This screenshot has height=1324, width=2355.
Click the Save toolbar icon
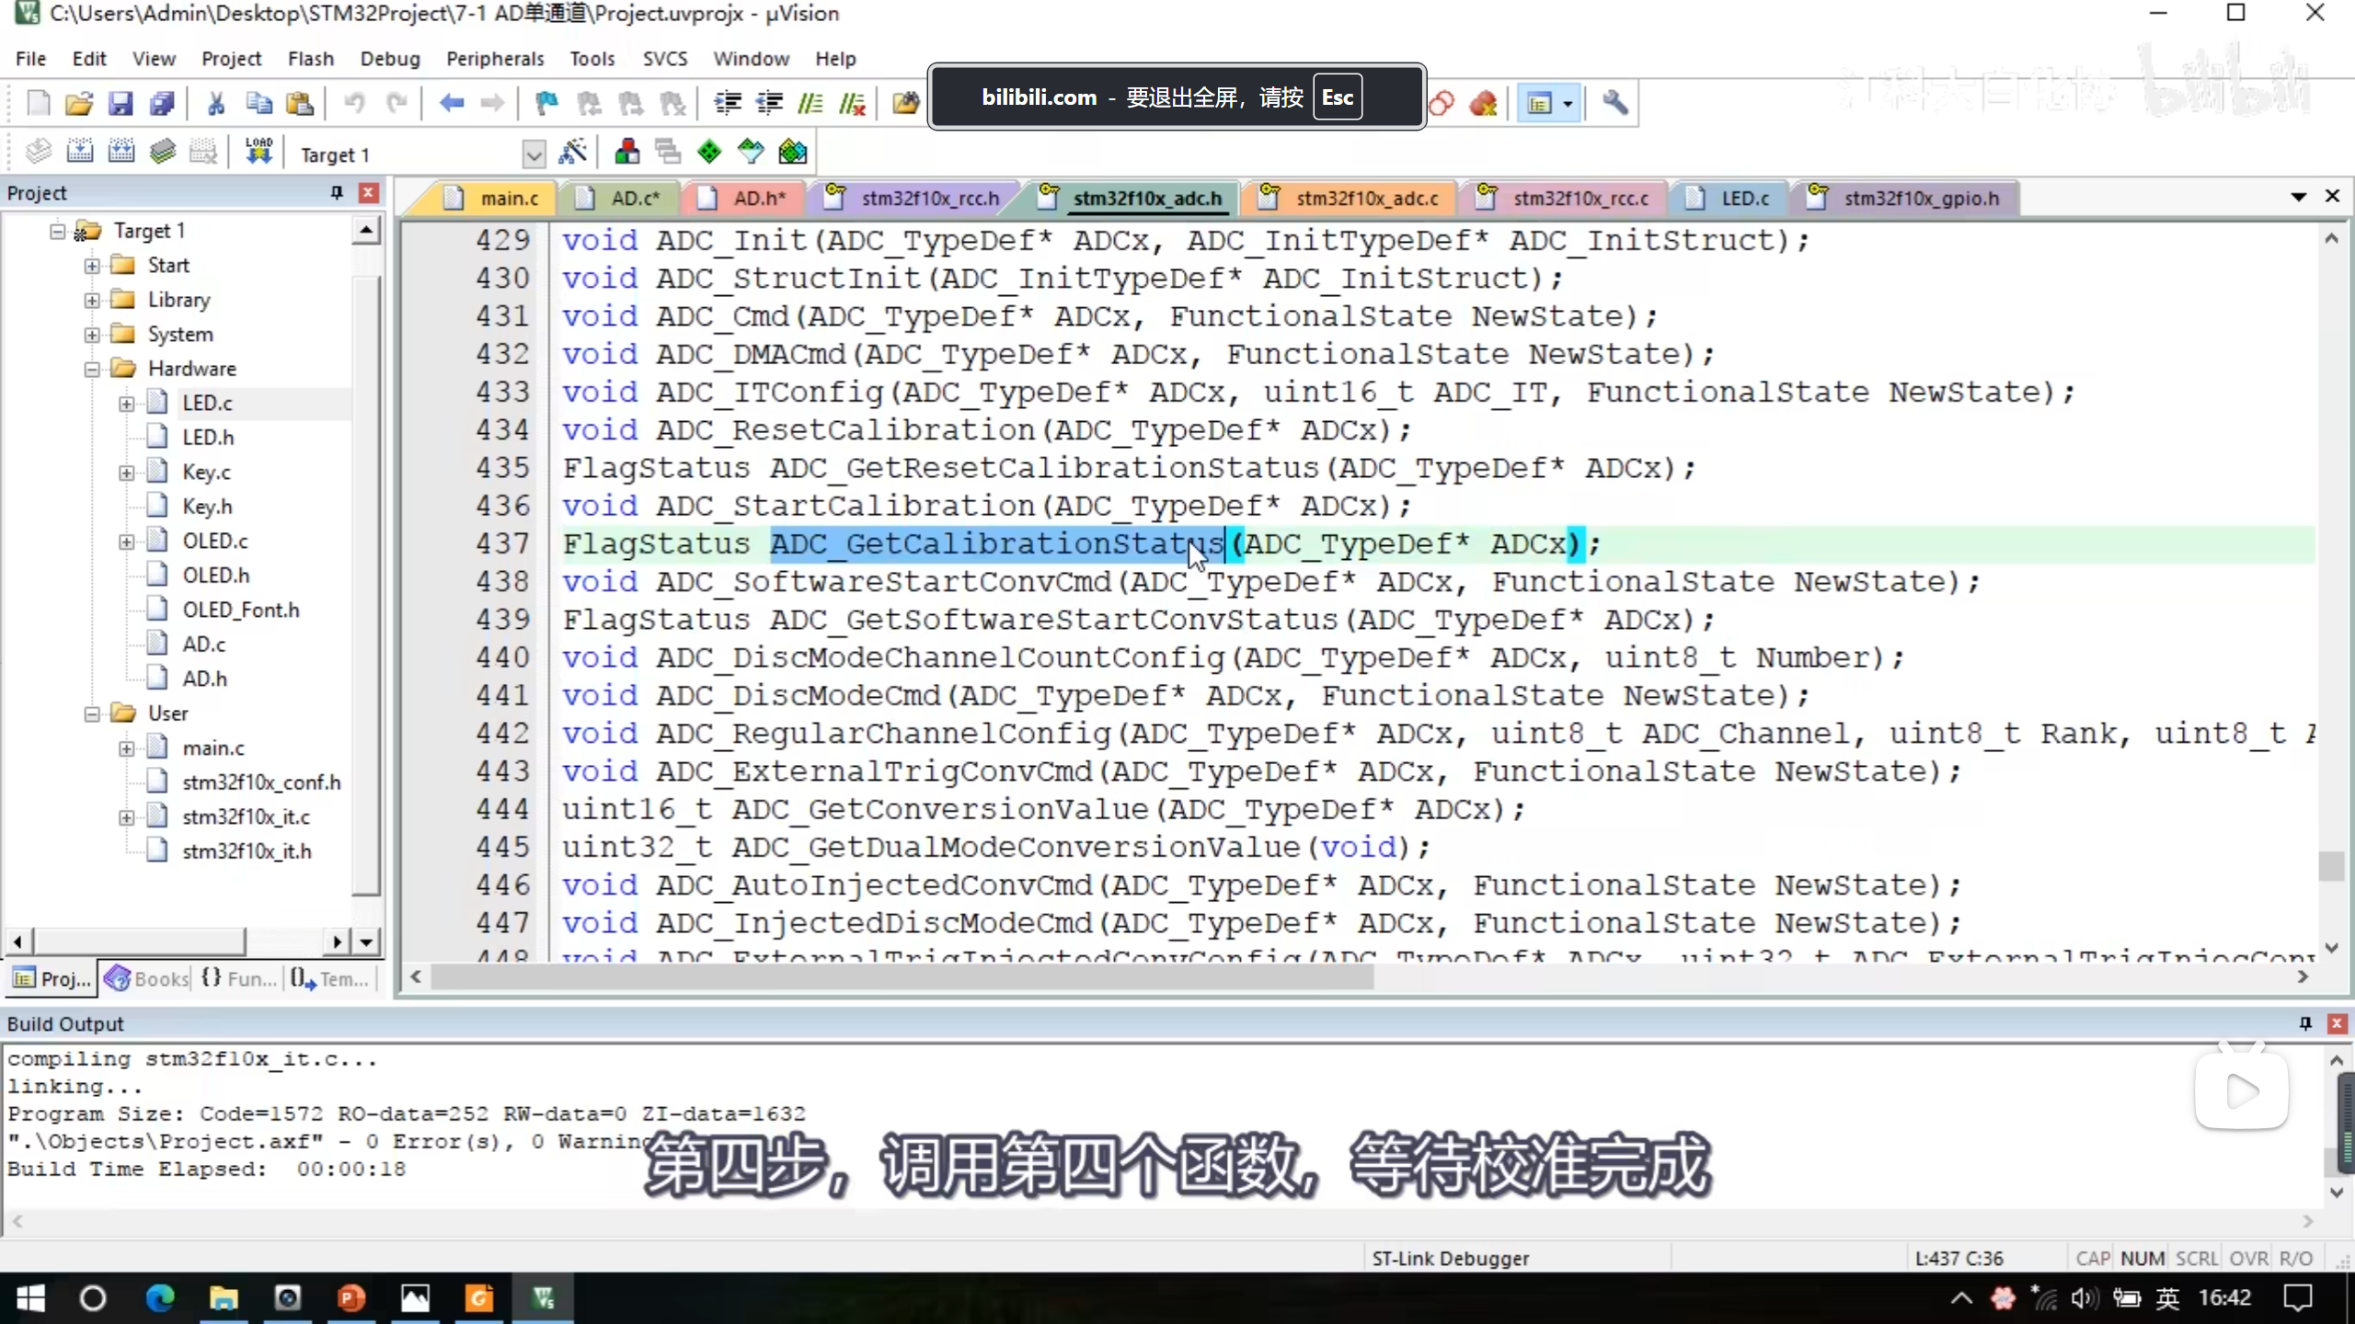(121, 103)
